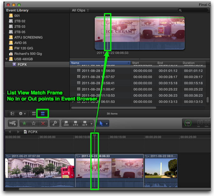Sort by the Name column header
Viewport: 214px width, 196px height.
click(100, 63)
